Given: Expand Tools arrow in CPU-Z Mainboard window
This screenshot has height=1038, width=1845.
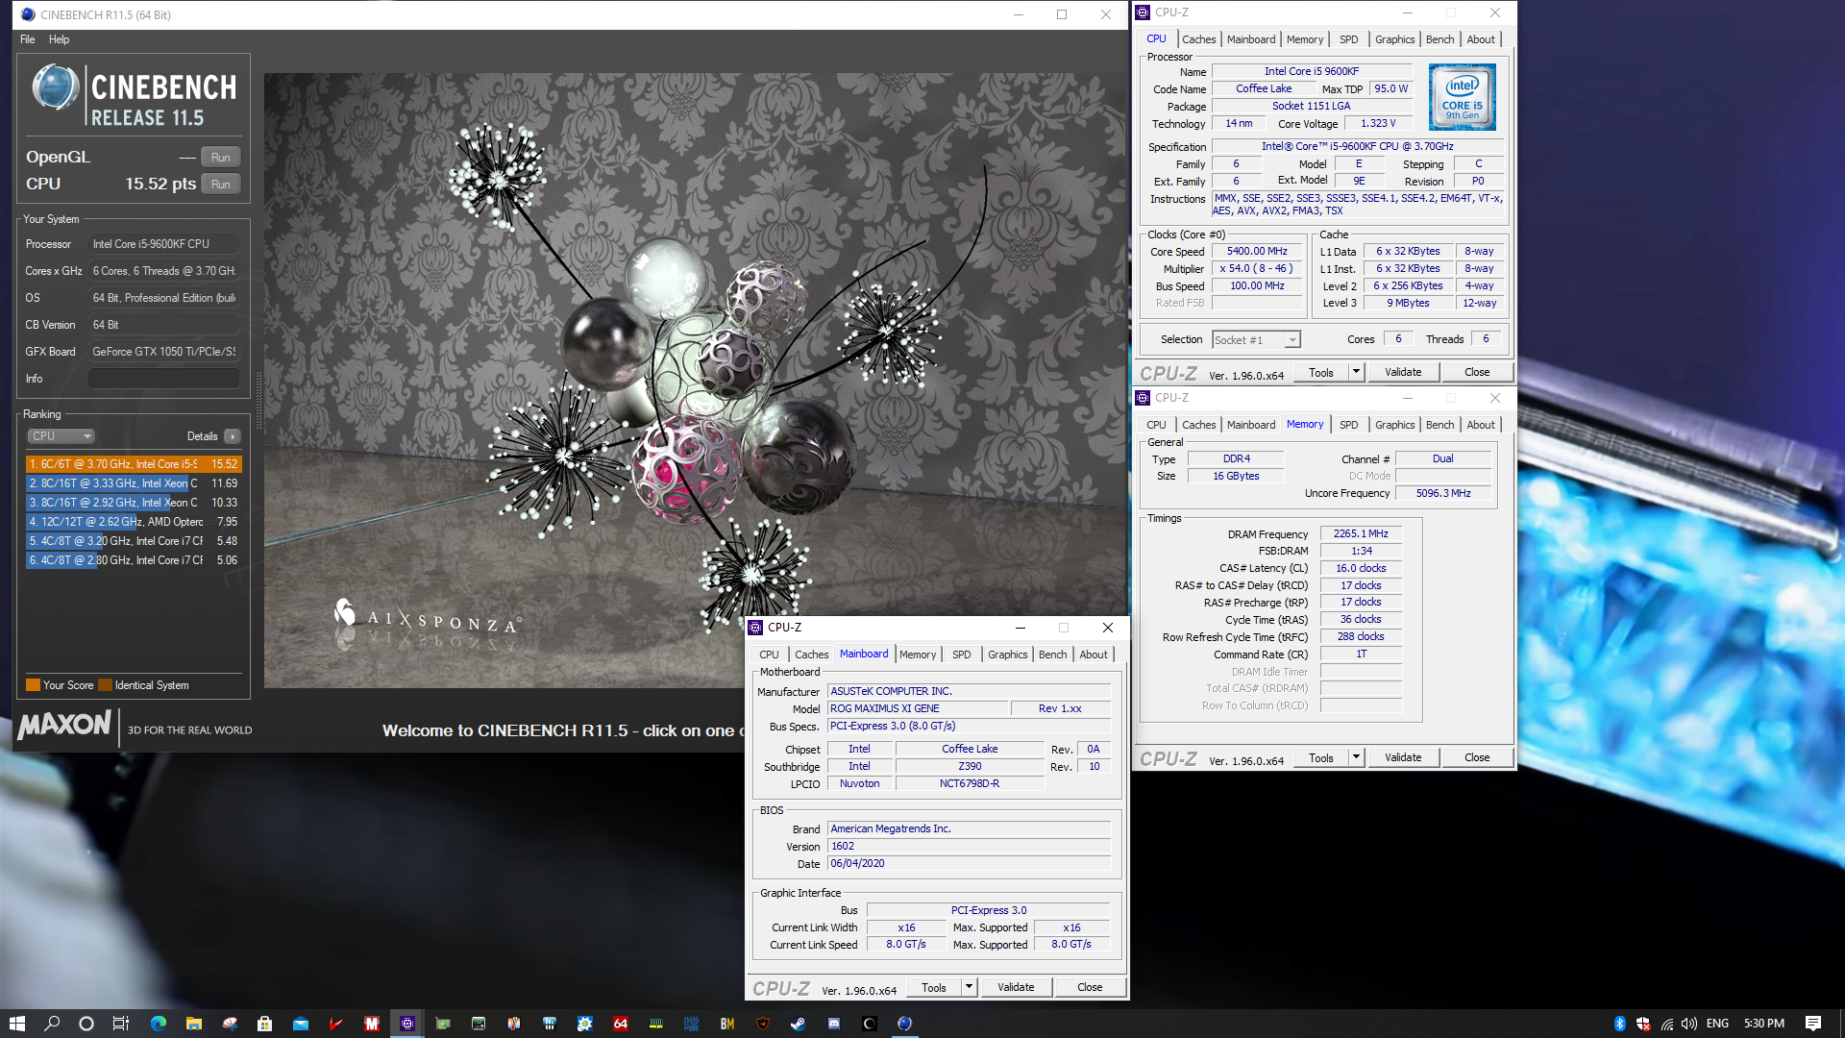Looking at the screenshot, I should tap(969, 987).
